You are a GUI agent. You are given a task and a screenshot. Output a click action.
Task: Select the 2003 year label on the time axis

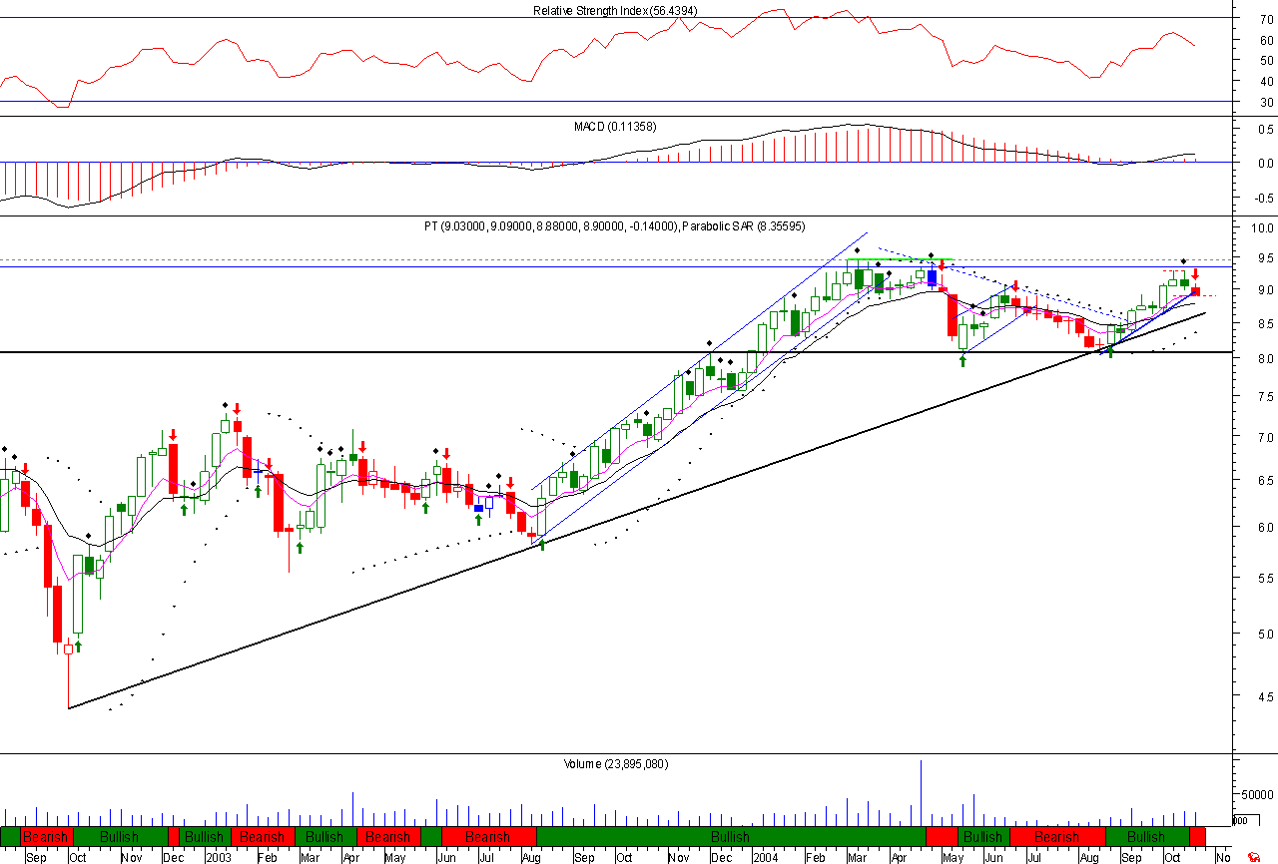point(218,856)
